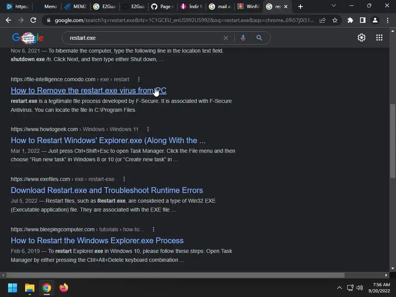Viewport: 396px width, 297px height.
Task: Select the snippet date 'Jul 5, 2022'
Action: (x=24, y=201)
